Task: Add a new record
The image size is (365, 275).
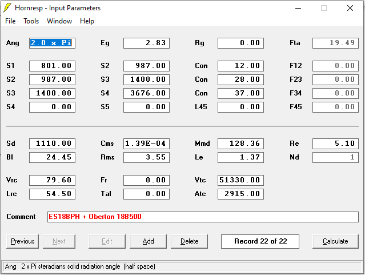Action: pyautogui.click(x=148, y=241)
